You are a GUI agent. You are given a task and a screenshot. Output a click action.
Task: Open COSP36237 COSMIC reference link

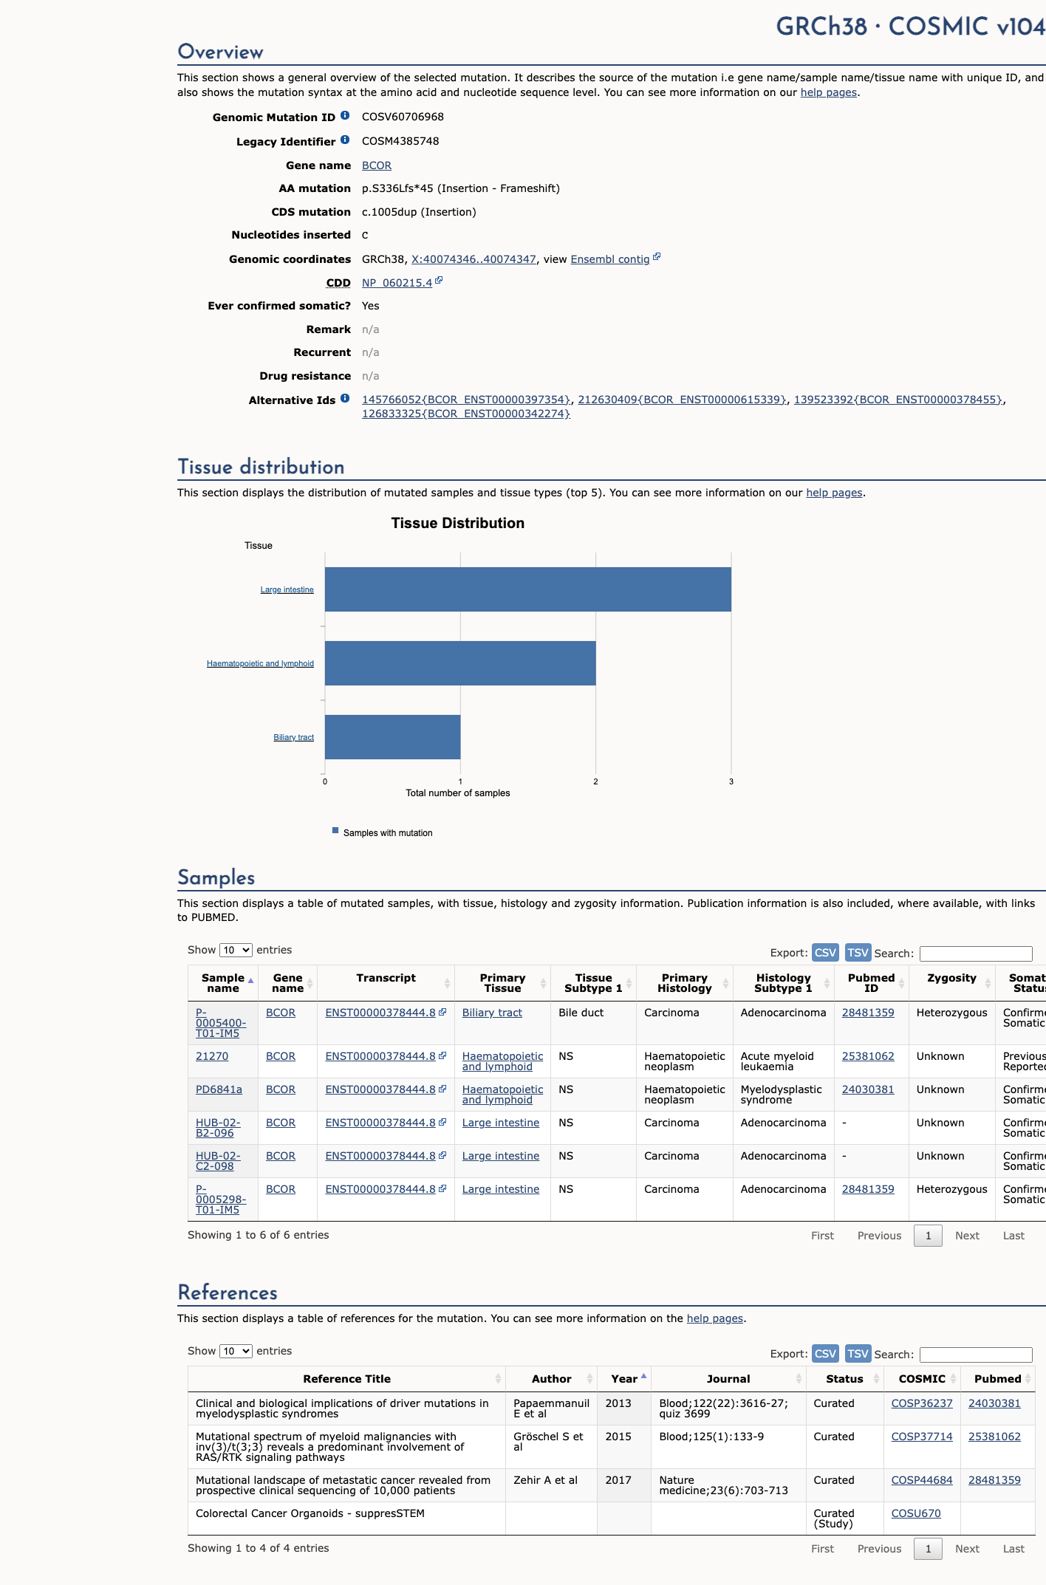(x=922, y=1403)
